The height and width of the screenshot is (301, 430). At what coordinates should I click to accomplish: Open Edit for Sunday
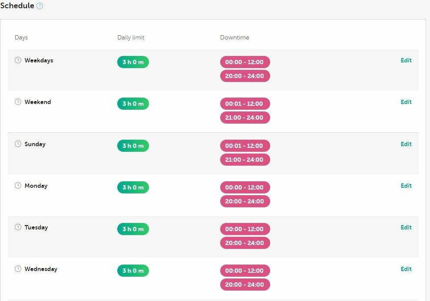pyautogui.click(x=406, y=144)
